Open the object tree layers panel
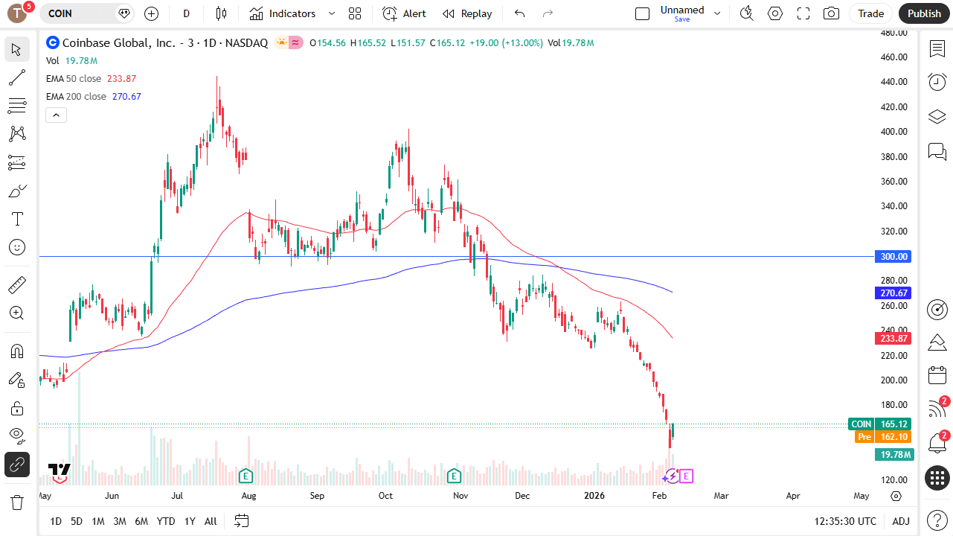Image resolution: width=953 pixels, height=536 pixels. tap(937, 117)
